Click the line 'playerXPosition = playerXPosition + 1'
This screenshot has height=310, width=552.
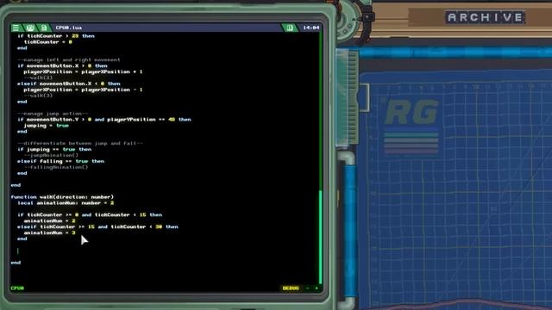pyautogui.click(x=83, y=71)
